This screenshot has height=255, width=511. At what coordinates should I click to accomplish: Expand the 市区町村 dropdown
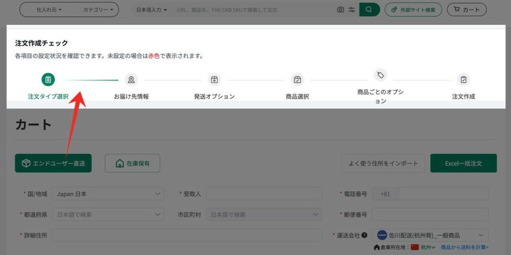coord(264,215)
